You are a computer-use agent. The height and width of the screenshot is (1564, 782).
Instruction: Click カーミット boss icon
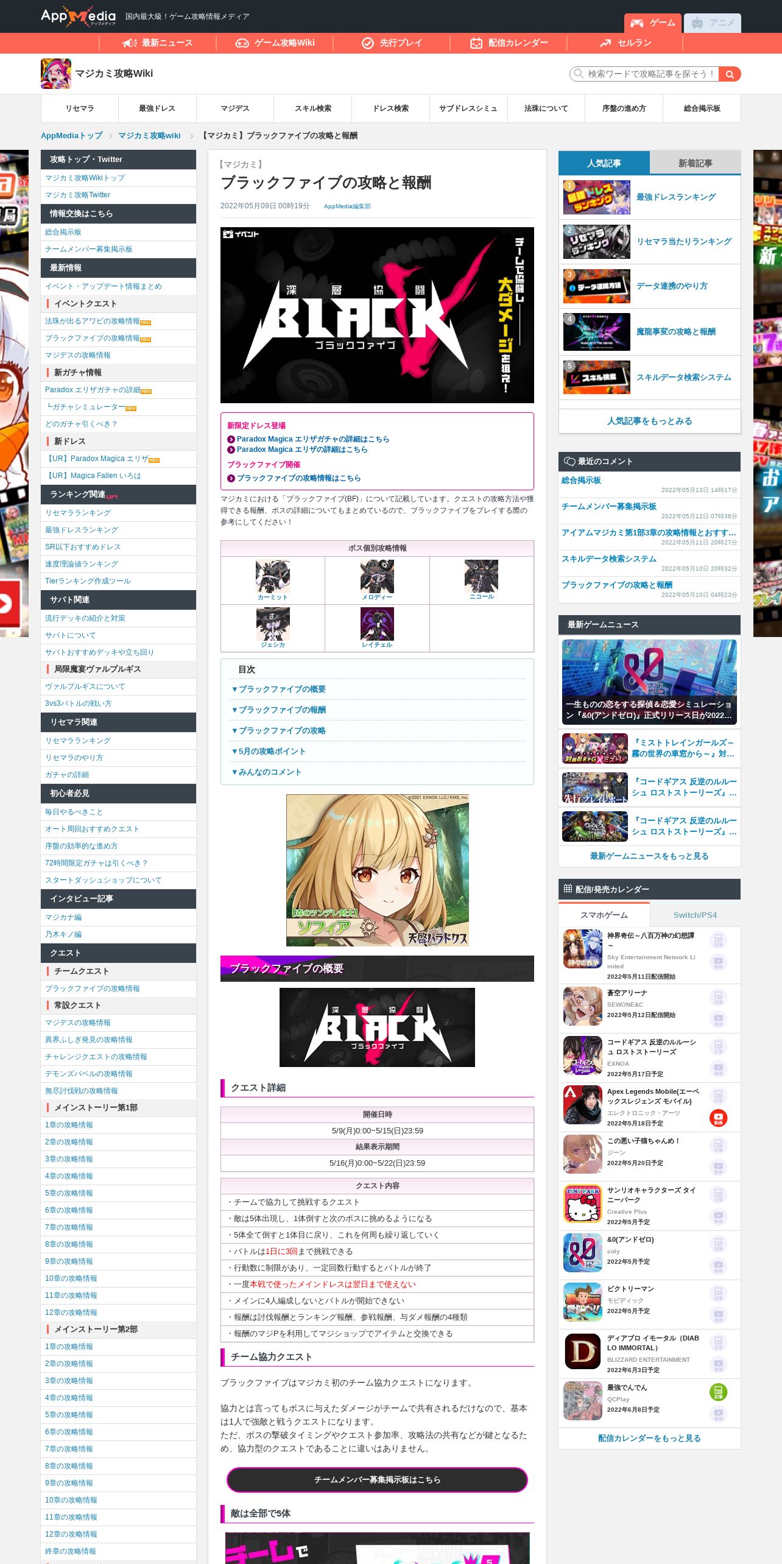272,577
